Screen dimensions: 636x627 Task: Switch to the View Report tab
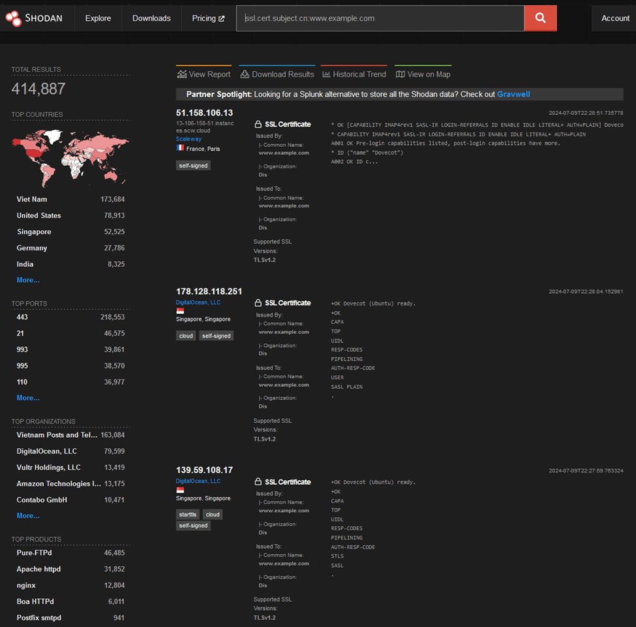coord(204,72)
